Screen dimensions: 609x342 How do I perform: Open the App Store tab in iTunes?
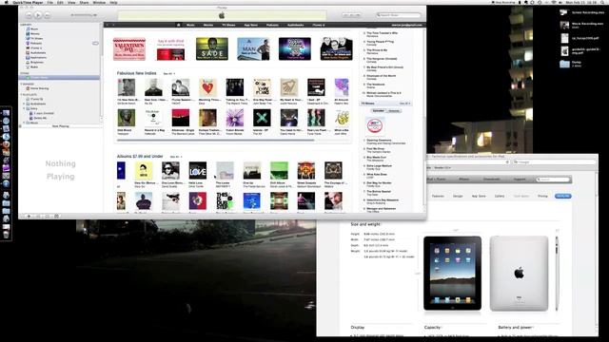251,25
